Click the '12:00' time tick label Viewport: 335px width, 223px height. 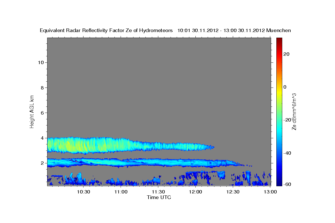click(x=196, y=192)
